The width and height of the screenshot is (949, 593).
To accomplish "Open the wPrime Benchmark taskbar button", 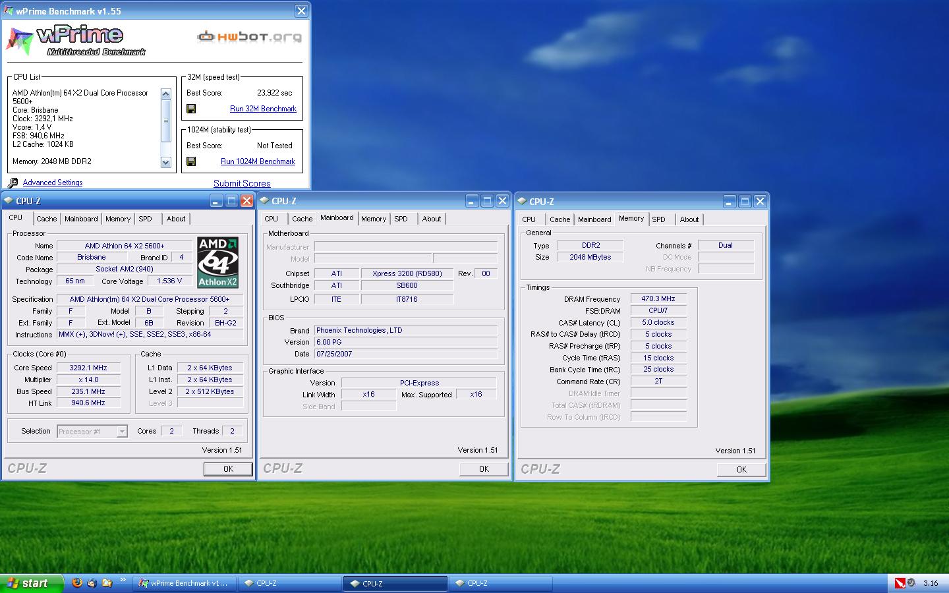I will 185,583.
